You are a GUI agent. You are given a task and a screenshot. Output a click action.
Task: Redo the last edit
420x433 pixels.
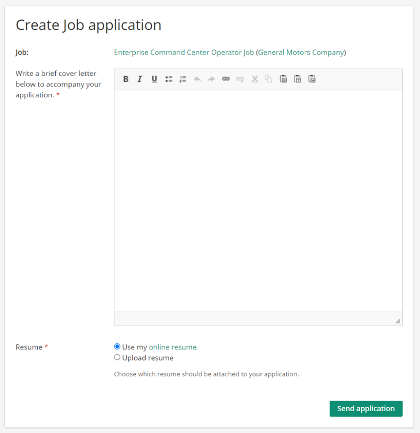[211, 79]
